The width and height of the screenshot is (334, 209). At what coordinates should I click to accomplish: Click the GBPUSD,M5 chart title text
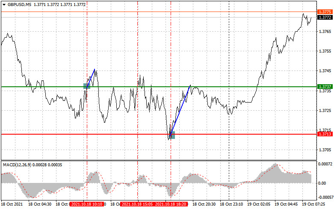tap(19, 4)
